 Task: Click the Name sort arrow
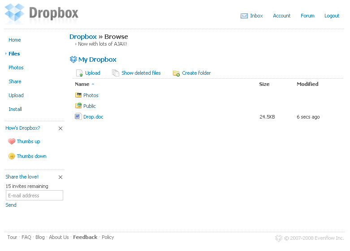click(93, 84)
